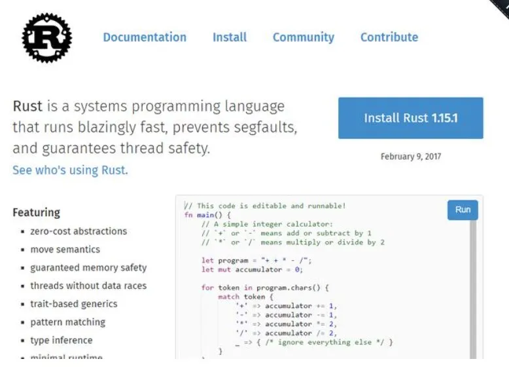Run the example code
Image resolution: width=509 pixels, height=376 pixels.
(x=463, y=210)
